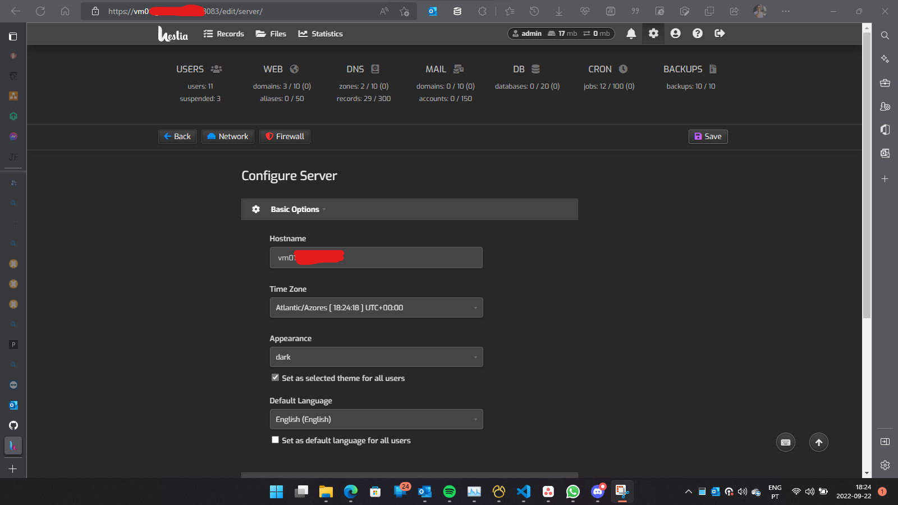Toggle Read aloud in address bar
Image resolution: width=898 pixels, height=505 pixels.
tap(384, 11)
